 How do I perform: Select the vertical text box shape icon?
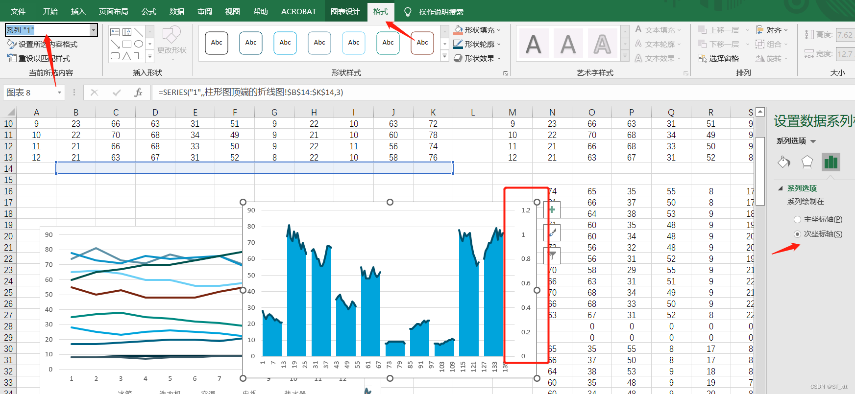[x=127, y=32]
